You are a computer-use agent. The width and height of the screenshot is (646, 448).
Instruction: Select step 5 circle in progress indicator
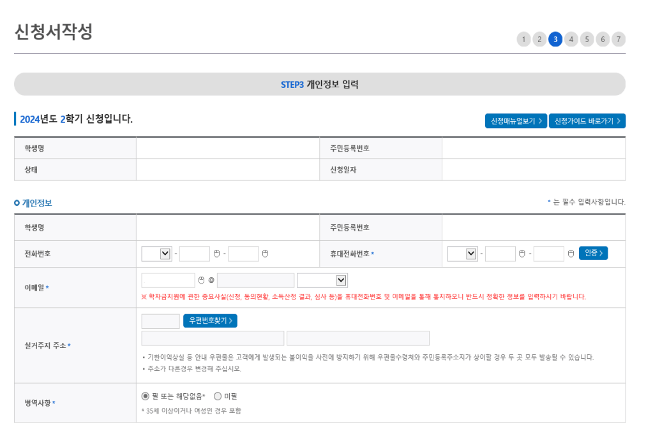pos(587,39)
